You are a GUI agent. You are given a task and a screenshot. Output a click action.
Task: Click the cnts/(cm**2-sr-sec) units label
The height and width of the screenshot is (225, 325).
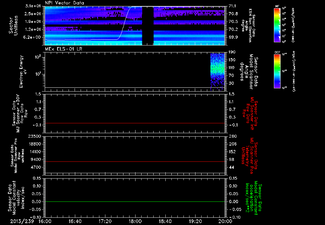click(x=293, y=25)
